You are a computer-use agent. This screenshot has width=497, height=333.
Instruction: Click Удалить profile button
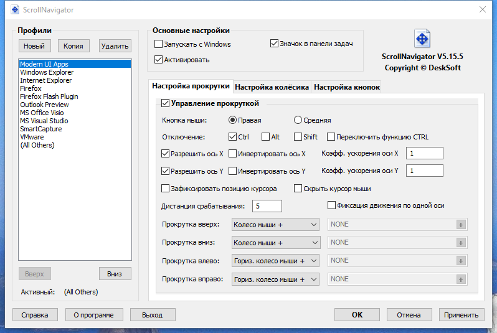coord(115,46)
